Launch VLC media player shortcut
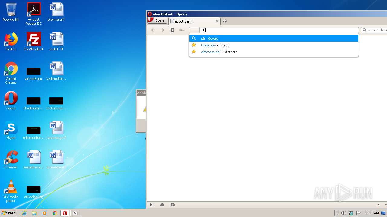Viewport: 387px width, 217px height. point(11,191)
